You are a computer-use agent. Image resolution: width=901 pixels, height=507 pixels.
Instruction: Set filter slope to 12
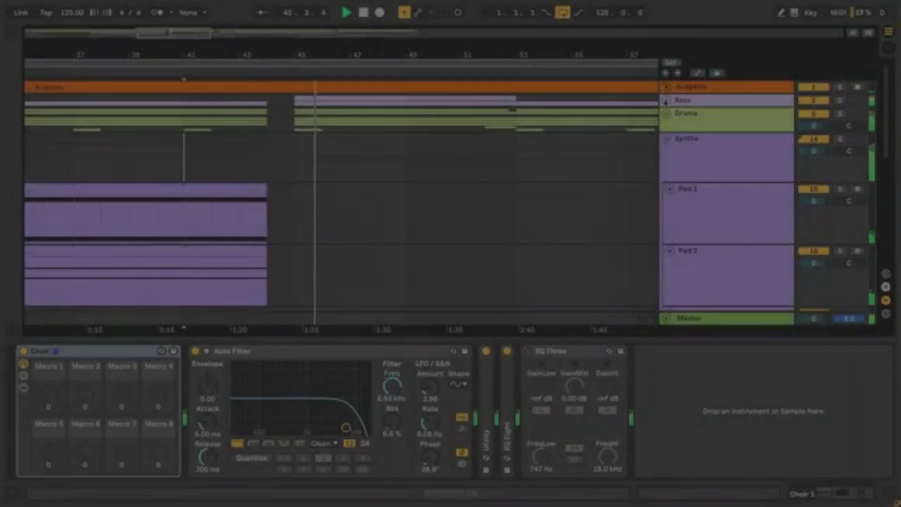click(349, 444)
